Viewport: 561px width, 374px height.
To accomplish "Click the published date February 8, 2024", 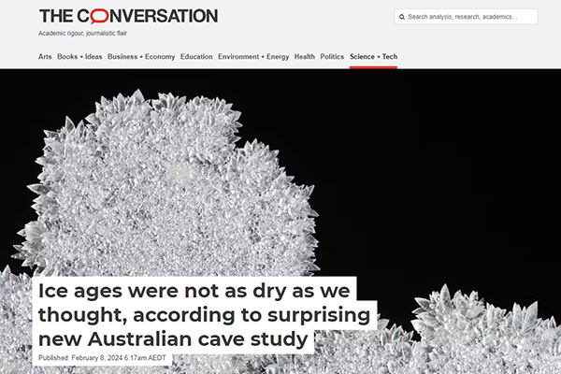I will [102, 358].
